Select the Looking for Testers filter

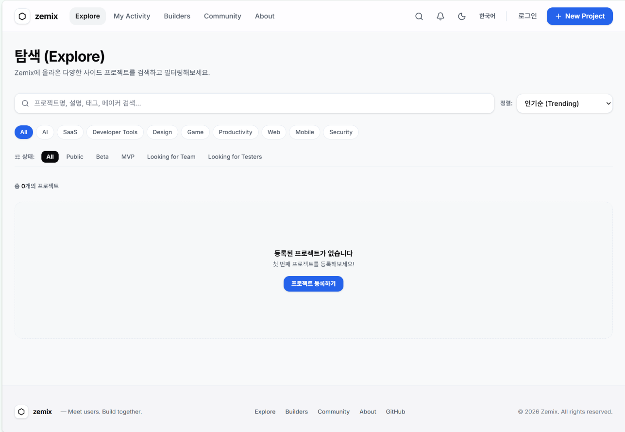click(235, 157)
